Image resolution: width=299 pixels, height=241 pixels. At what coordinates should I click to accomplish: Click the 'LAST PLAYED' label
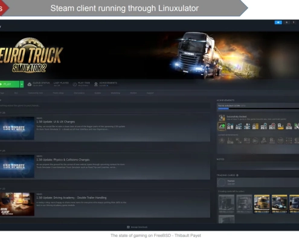[61, 83]
